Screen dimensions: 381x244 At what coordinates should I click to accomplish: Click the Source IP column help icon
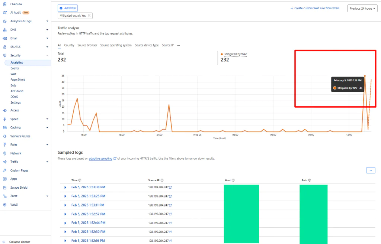click(x=162, y=180)
